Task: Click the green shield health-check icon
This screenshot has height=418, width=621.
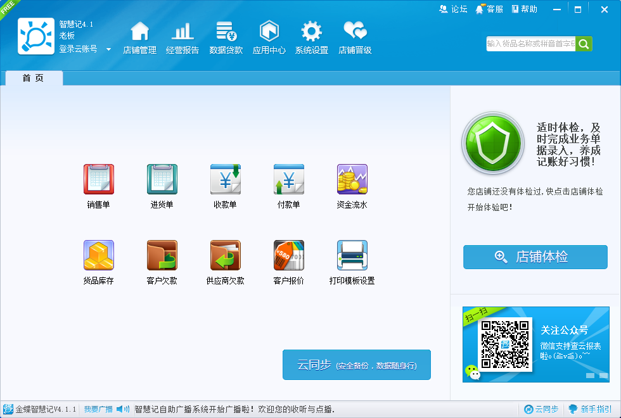Action: (493, 143)
